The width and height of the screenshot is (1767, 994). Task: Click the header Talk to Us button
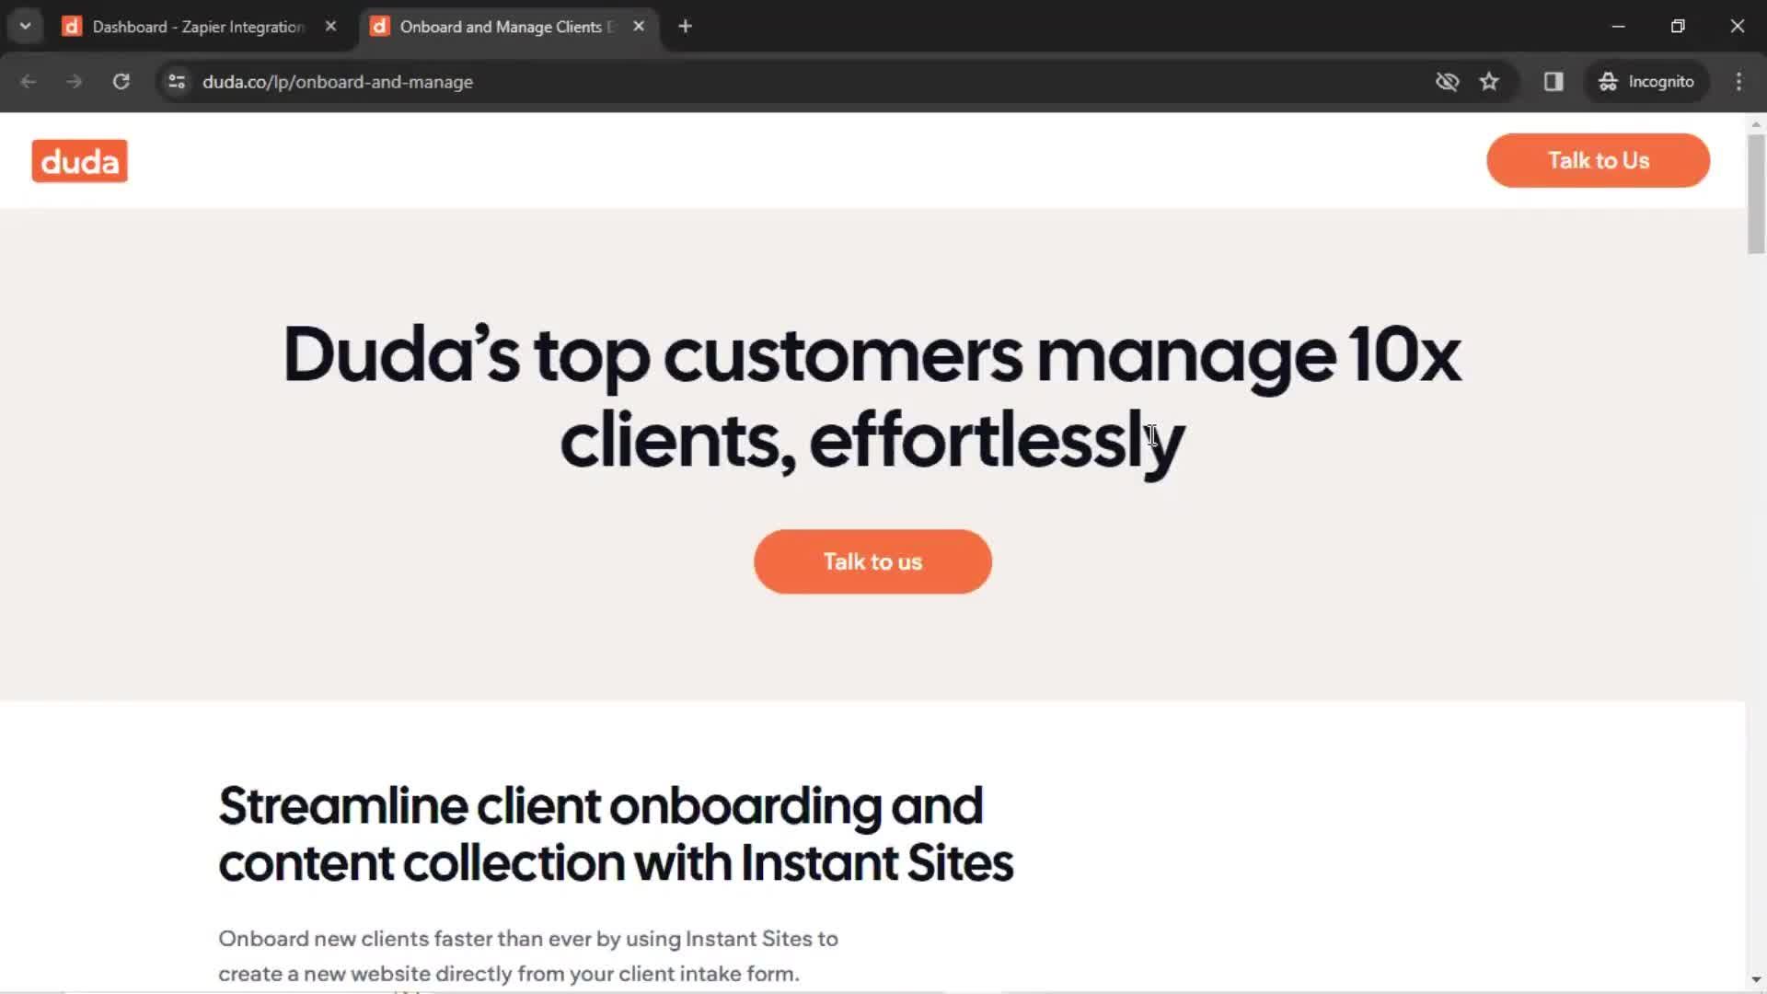(1598, 160)
